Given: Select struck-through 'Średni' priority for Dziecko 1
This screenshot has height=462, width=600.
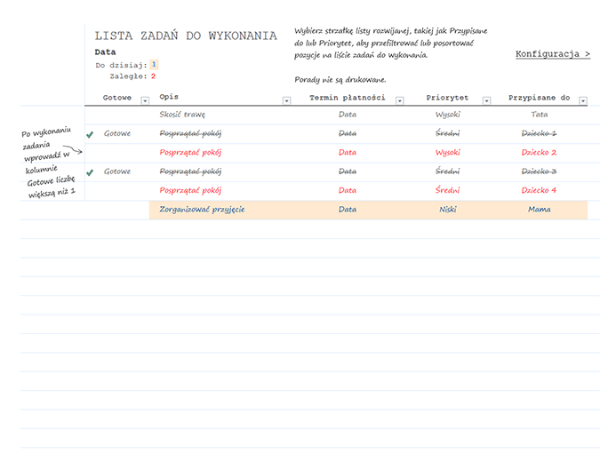Looking at the screenshot, I should click(x=448, y=133).
